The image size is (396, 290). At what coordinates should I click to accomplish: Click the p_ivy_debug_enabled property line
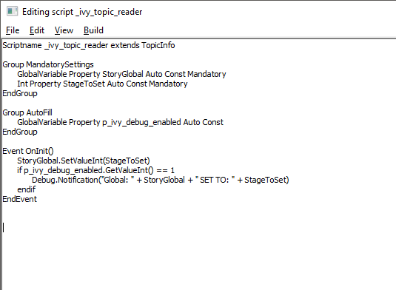[x=120, y=122]
